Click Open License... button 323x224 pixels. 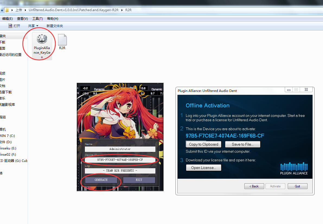click(203, 168)
